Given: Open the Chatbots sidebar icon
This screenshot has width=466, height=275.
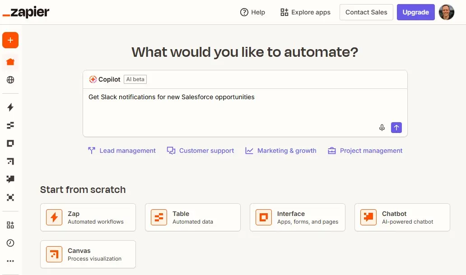Looking at the screenshot, I should pyautogui.click(x=10, y=179).
